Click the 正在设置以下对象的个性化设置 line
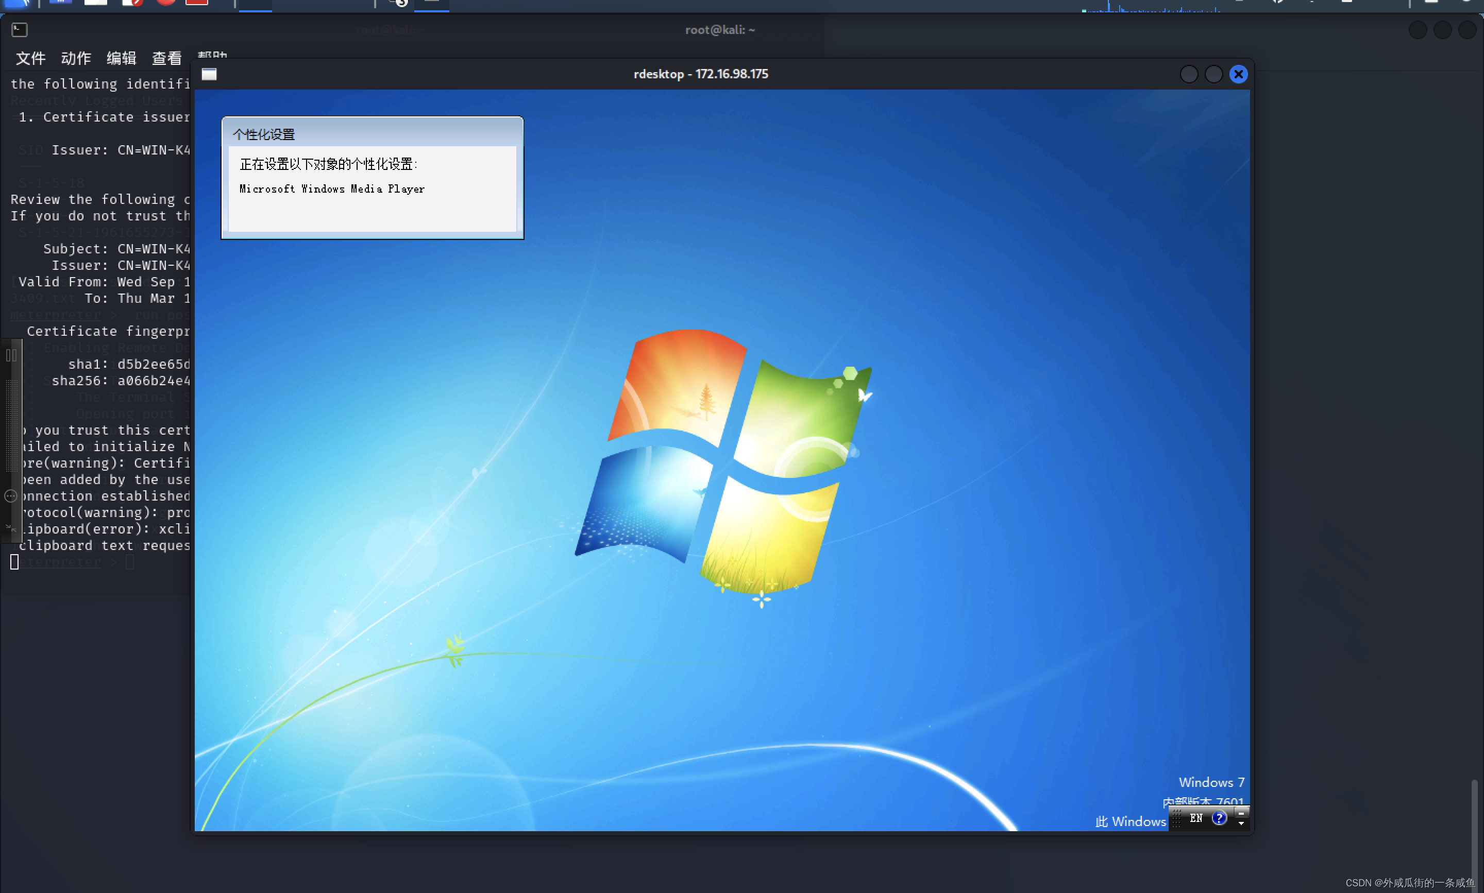This screenshot has width=1484, height=893. click(x=328, y=164)
